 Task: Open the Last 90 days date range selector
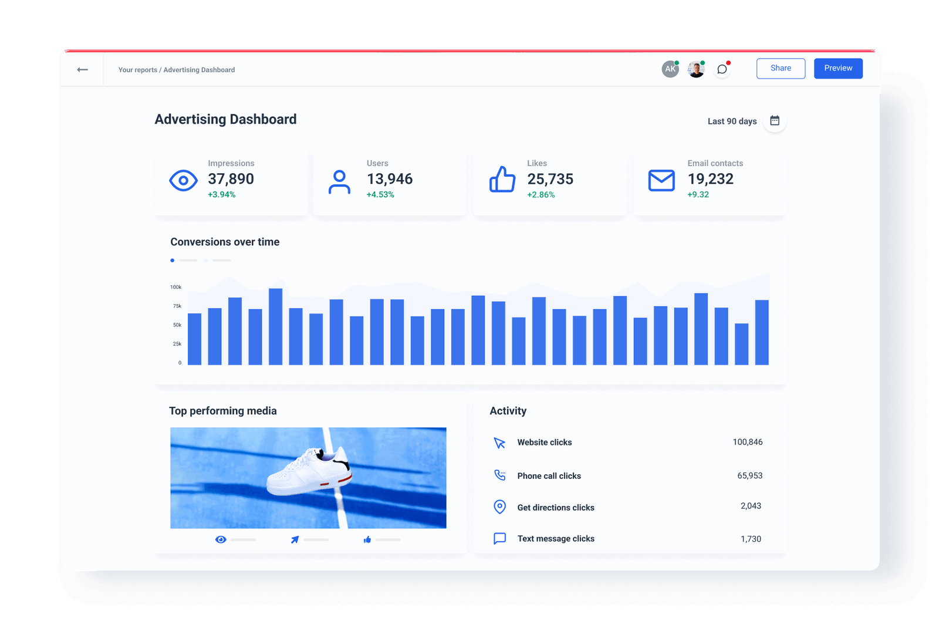tap(731, 121)
